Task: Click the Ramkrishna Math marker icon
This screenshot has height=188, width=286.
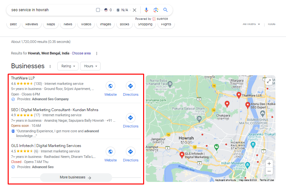Action: click(x=263, y=114)
